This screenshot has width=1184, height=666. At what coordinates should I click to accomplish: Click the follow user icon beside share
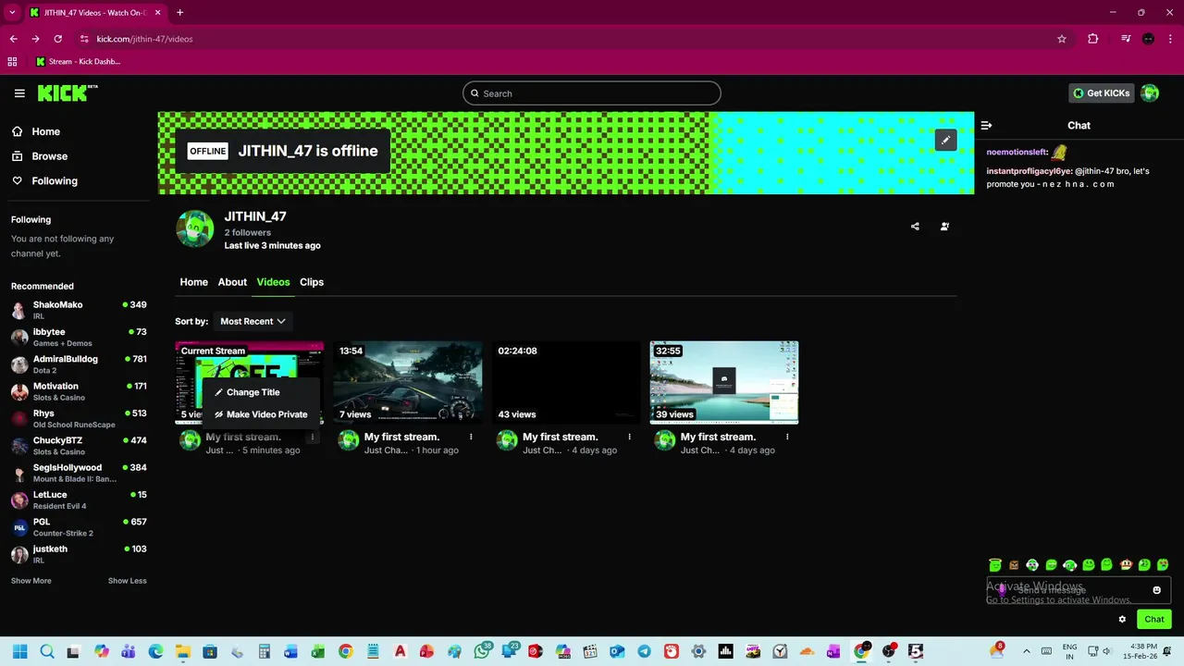[x=944, y=227]
